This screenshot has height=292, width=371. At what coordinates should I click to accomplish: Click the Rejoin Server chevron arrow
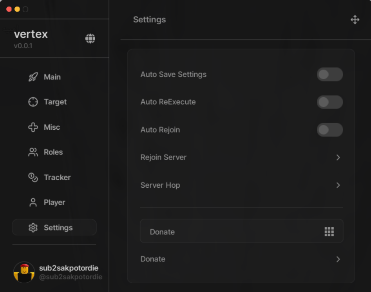pyautogui.click(x=338, y=158)
